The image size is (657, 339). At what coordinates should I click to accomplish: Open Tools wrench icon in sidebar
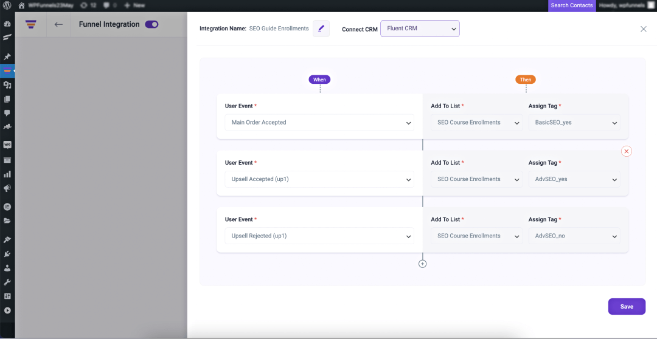coord(7,282)
